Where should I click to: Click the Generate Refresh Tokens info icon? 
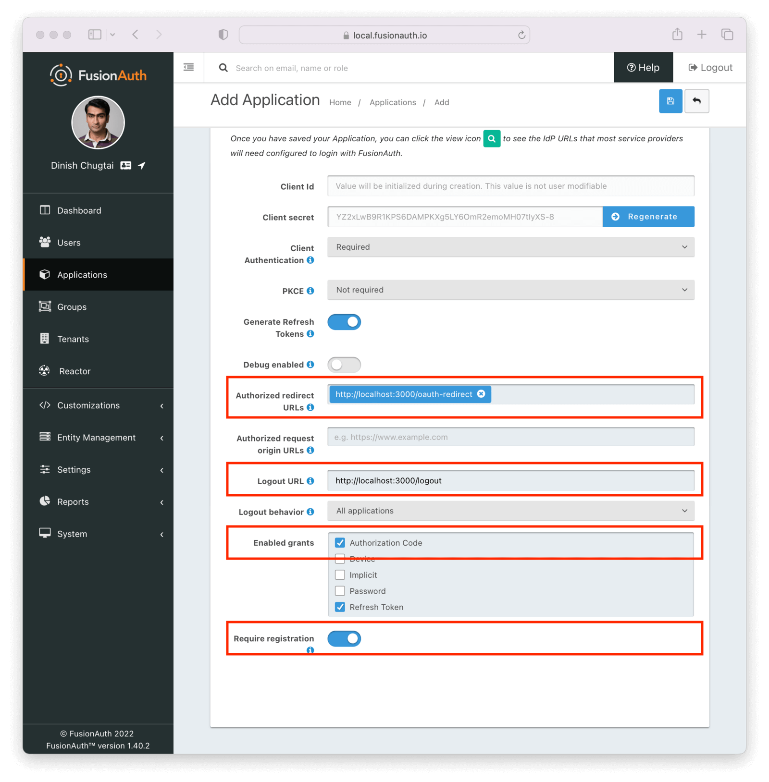(x=310, y=333)
